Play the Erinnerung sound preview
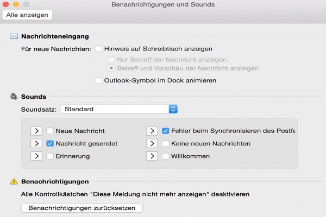 coord(36,156)
